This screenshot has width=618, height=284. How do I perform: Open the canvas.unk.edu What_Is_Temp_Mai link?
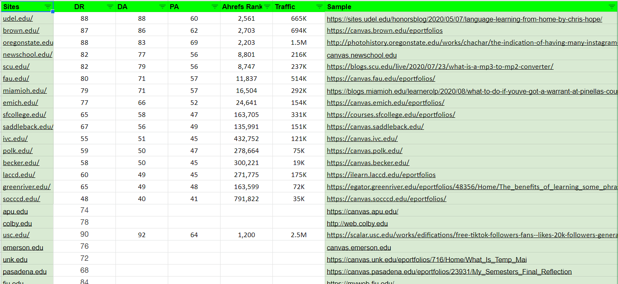tap(427, 260)
